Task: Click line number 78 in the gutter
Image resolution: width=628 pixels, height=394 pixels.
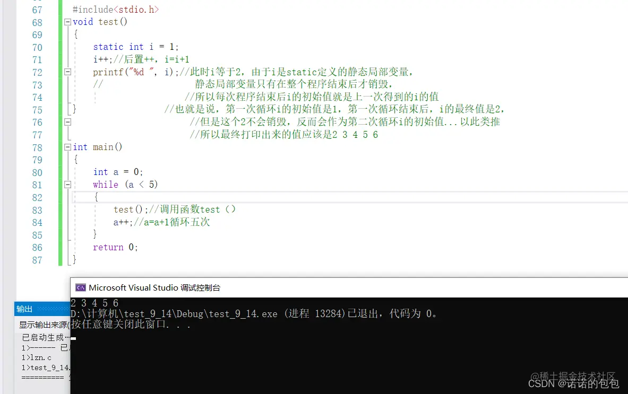Action: click(x=37, y=147)
